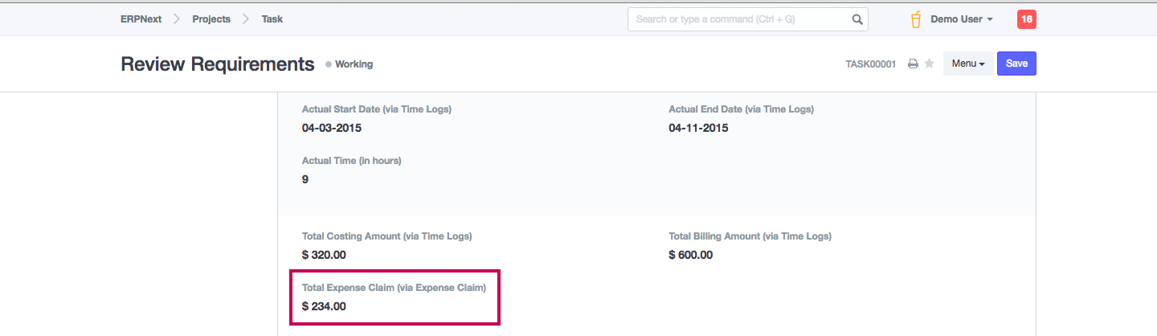Print the task using the printer icon

913,64
